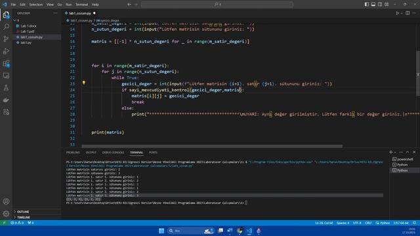This screenshot has width=420, height=236.
Task: Show errors and warnings count in status bar
Action: 17,223
